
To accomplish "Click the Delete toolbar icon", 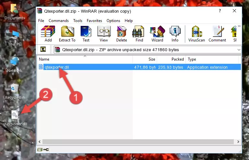I will pos(122,34).
